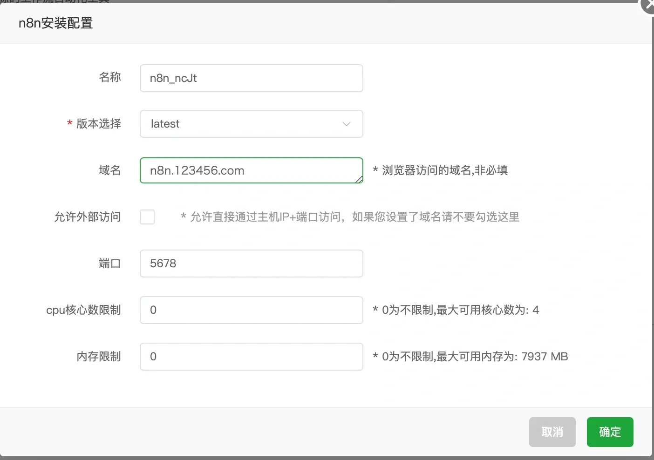Screen dimensions: 654x460
Task: Click the 内存限制 label
Action: coord(99,357)
